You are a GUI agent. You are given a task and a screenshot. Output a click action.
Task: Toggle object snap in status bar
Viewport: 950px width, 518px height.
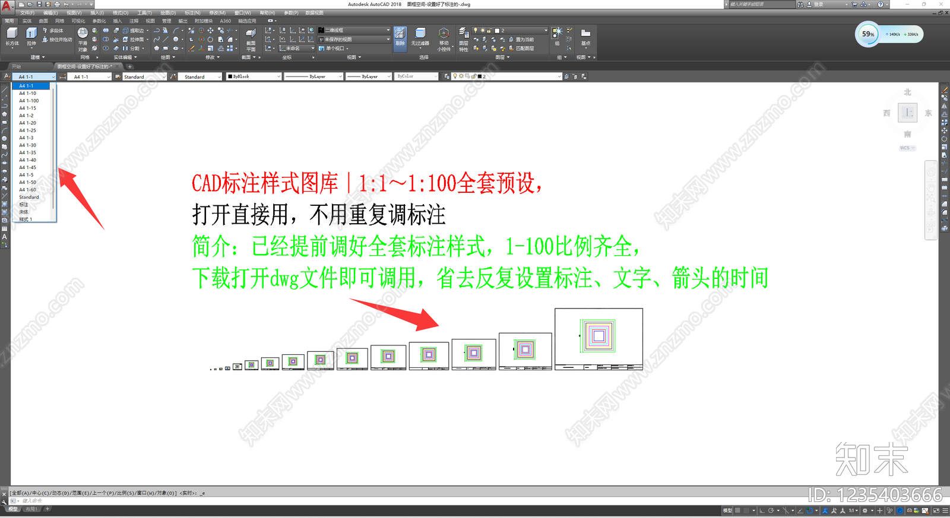tap(809, 510)
